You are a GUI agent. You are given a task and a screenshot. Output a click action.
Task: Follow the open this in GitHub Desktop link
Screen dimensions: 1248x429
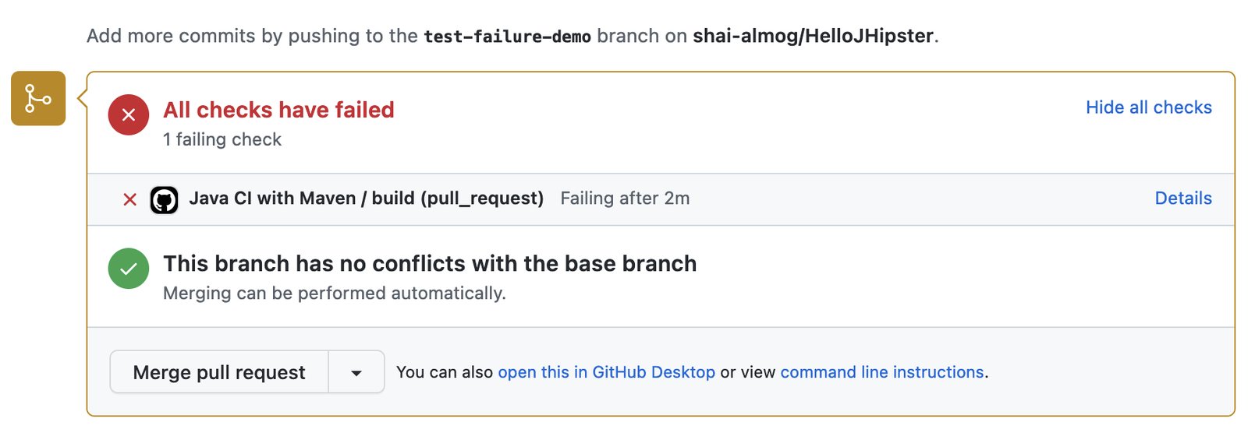606,372
